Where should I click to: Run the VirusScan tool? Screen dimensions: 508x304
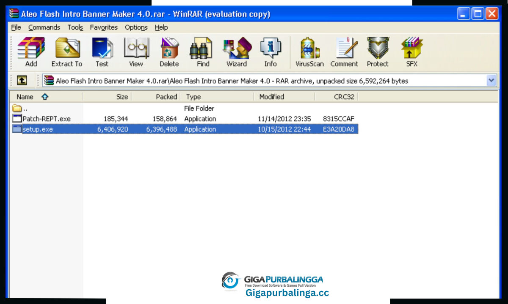pyautogui.click(x=309, y=52)
